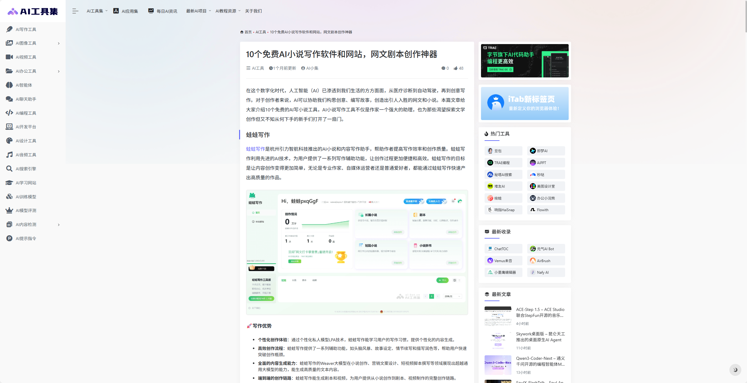Screen dimensions: 747x383
Task: Toggle sidebar with hamburger menu icon
Action: point(75,11)
